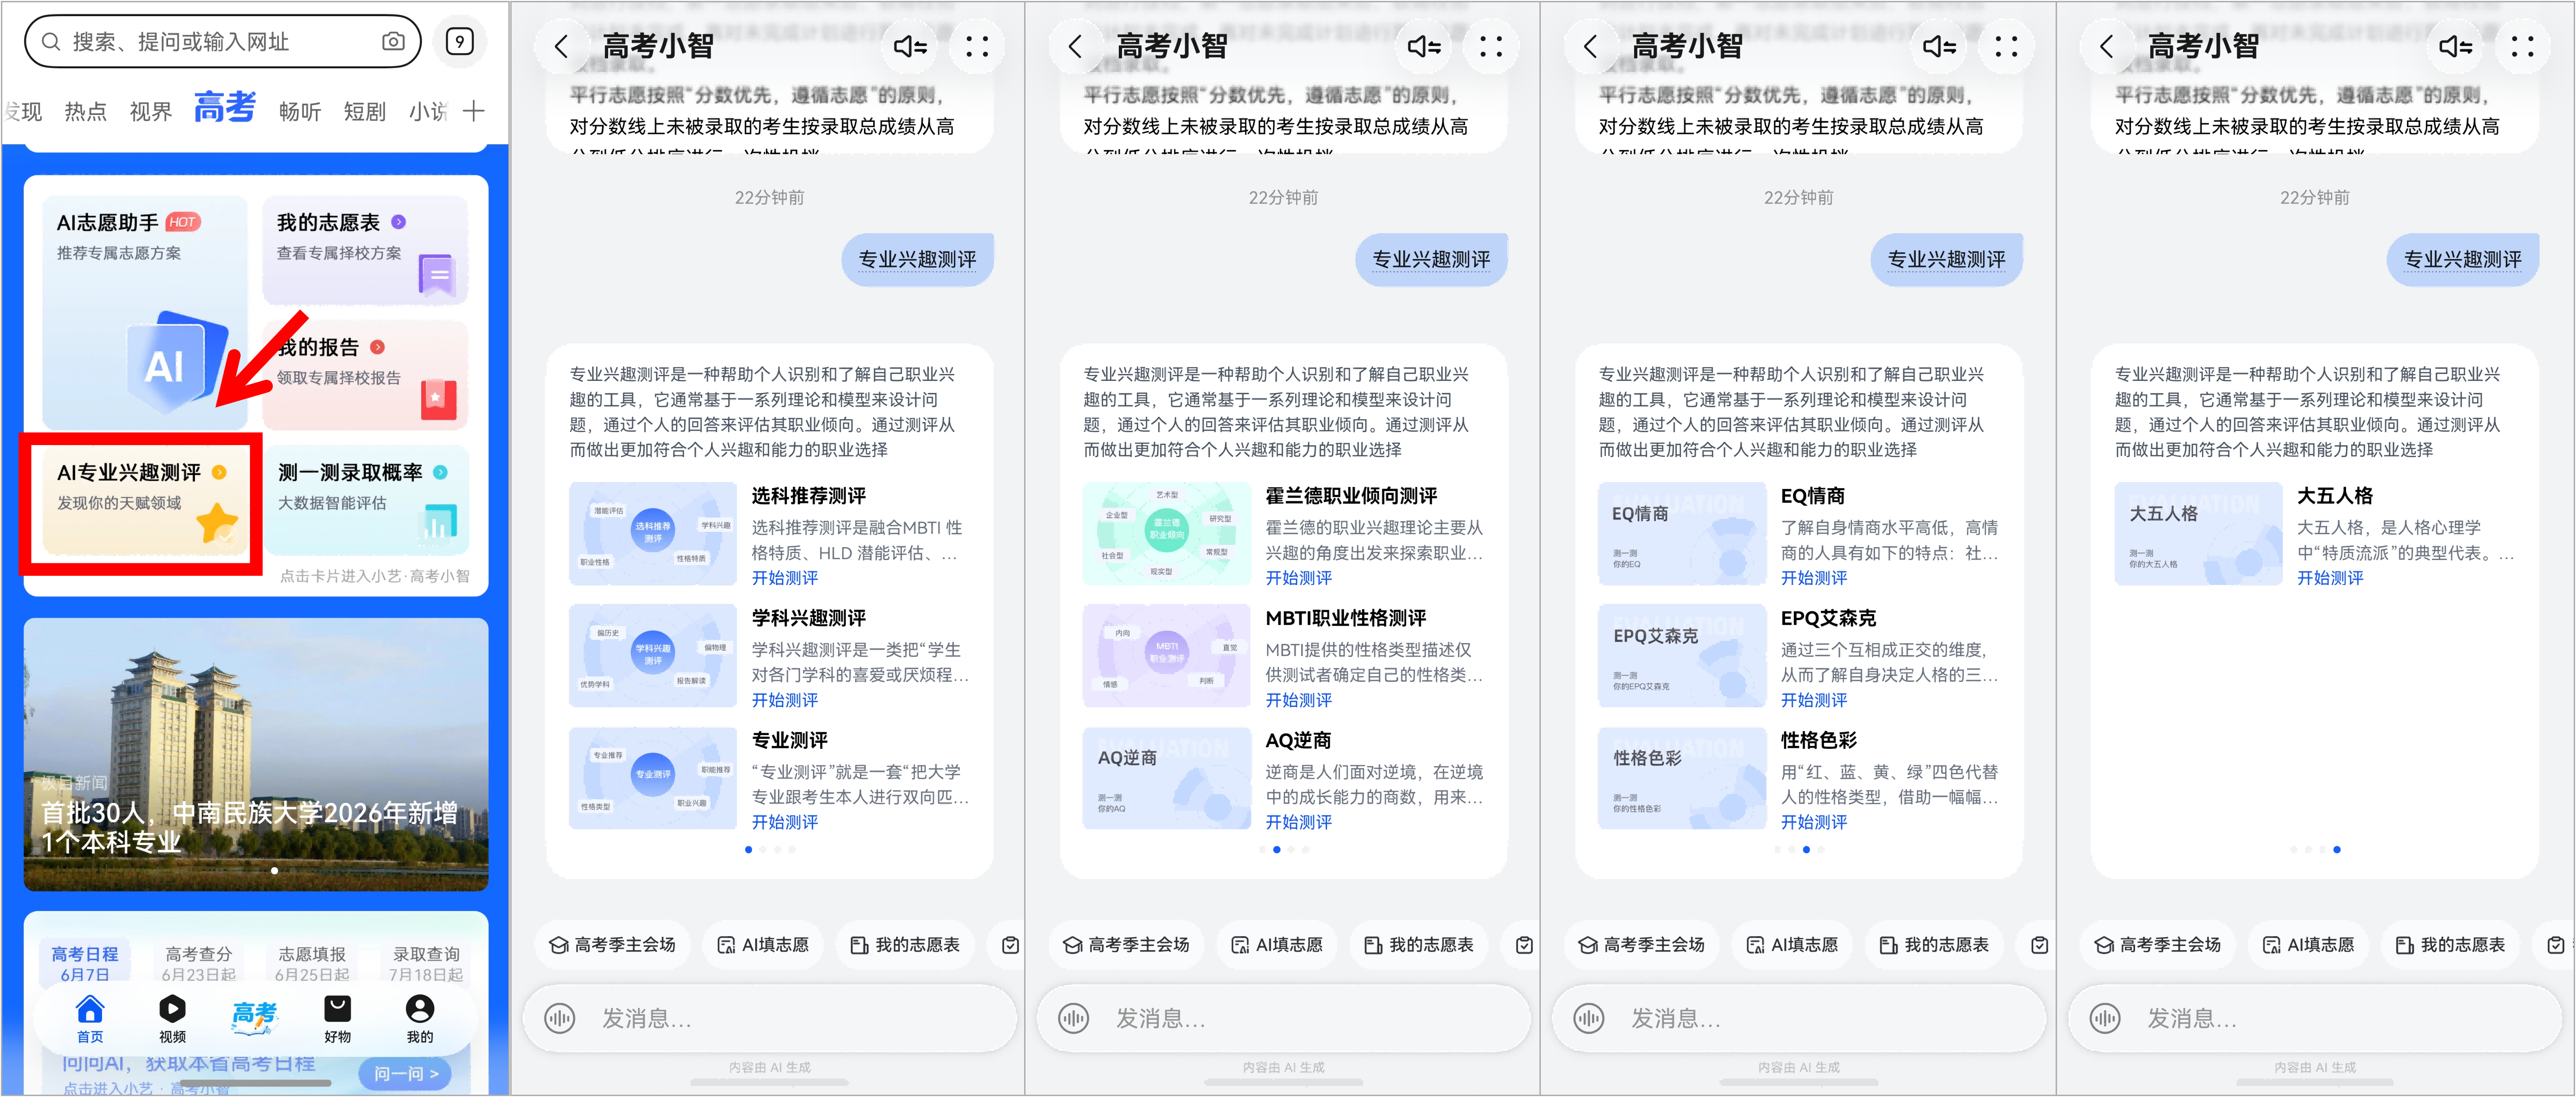Focus the 发消息 input in first chat
The height and width of the screenshot is (1097, 2576).
[x=770, y=1019]
